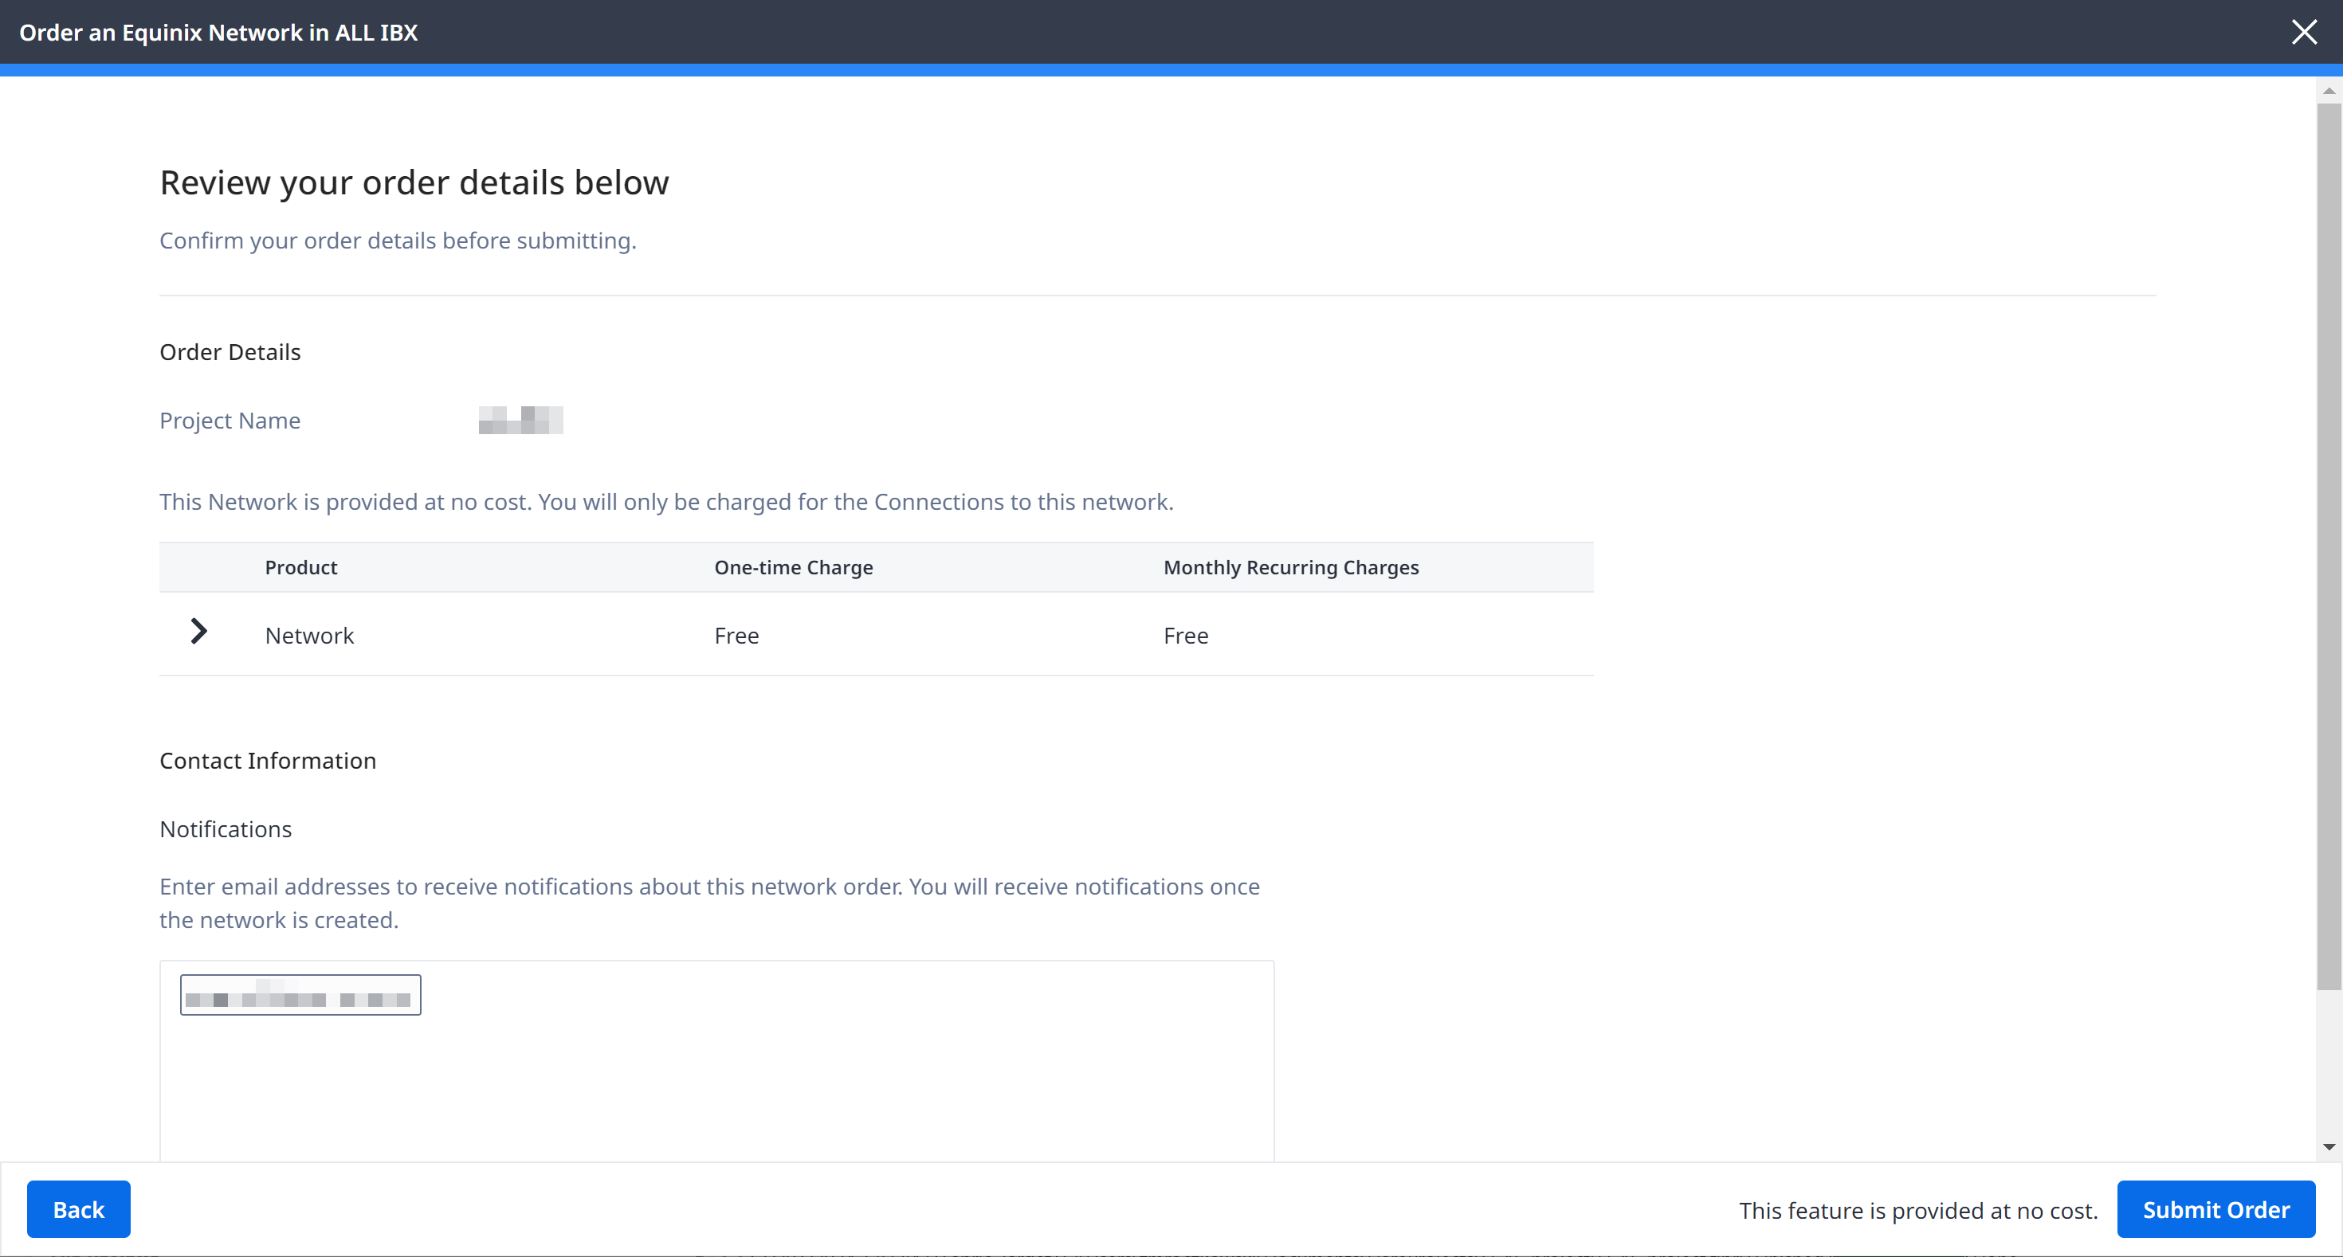Click the scrollbar down arrow
The height and width of the screenshot is (1257, 2343).
[2329, 1147]
